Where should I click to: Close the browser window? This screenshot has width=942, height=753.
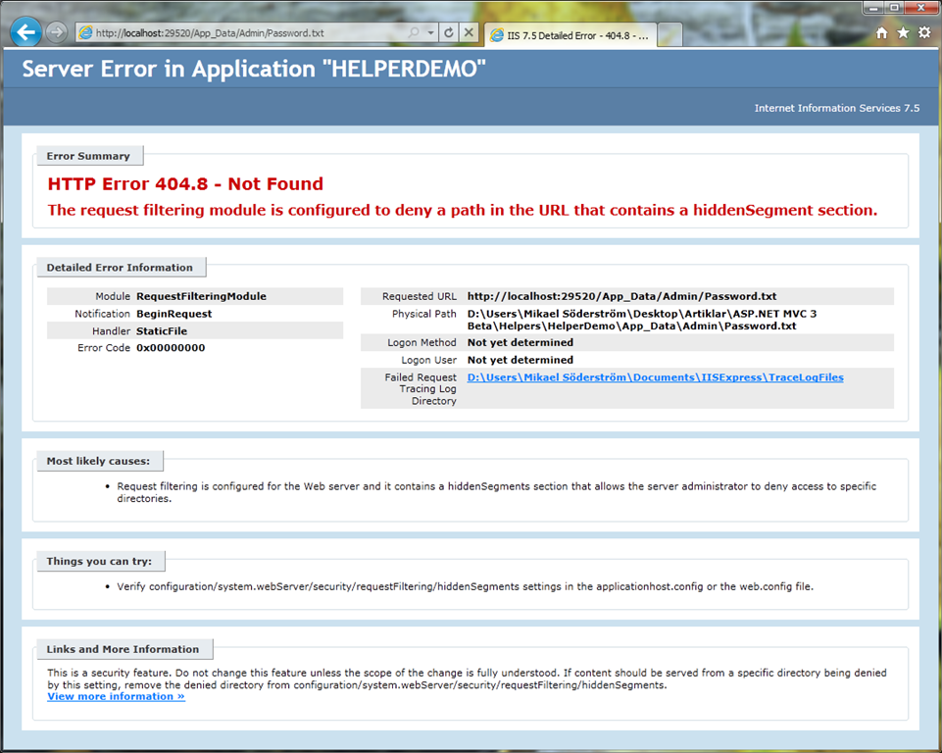(921, 8)
